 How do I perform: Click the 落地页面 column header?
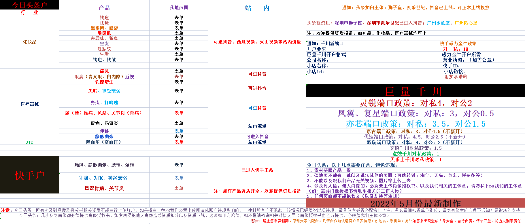click(x=179, y=8)
